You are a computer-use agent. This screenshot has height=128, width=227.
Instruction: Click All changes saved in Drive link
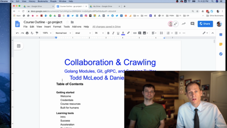click(x=106, y=27)
